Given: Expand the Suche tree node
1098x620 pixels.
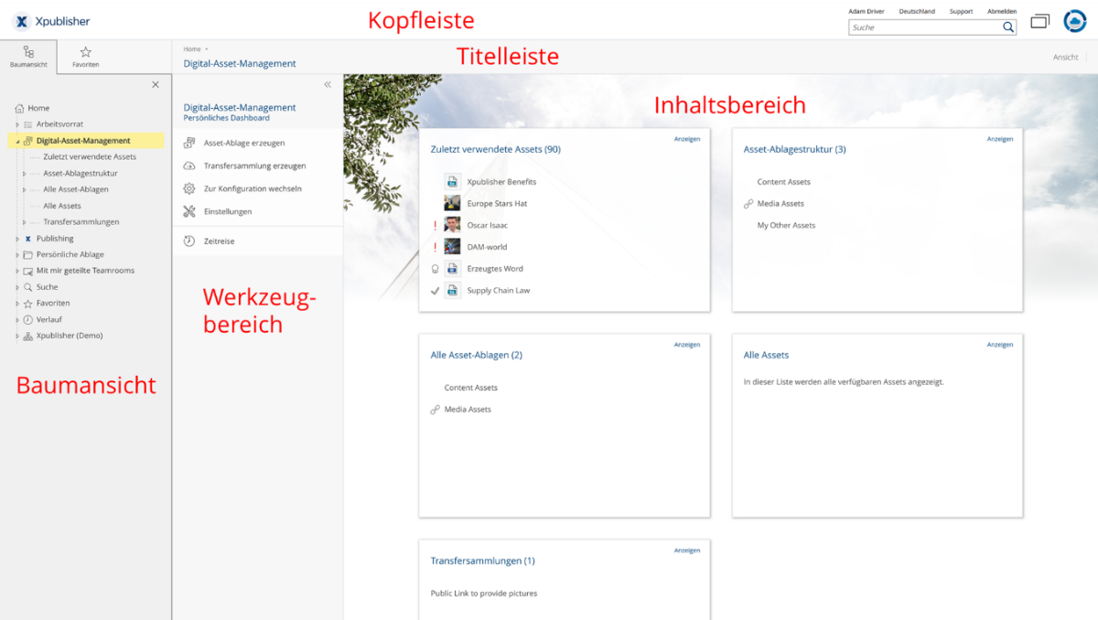Looking at the screenshot, I should click(x=17, y=287).
